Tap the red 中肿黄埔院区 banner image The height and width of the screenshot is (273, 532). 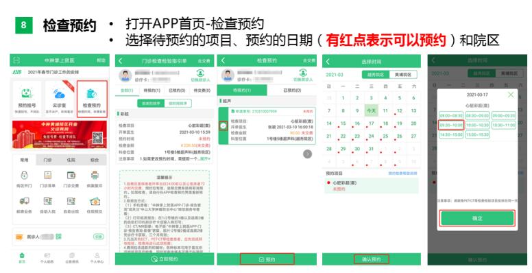pos(60,135)
